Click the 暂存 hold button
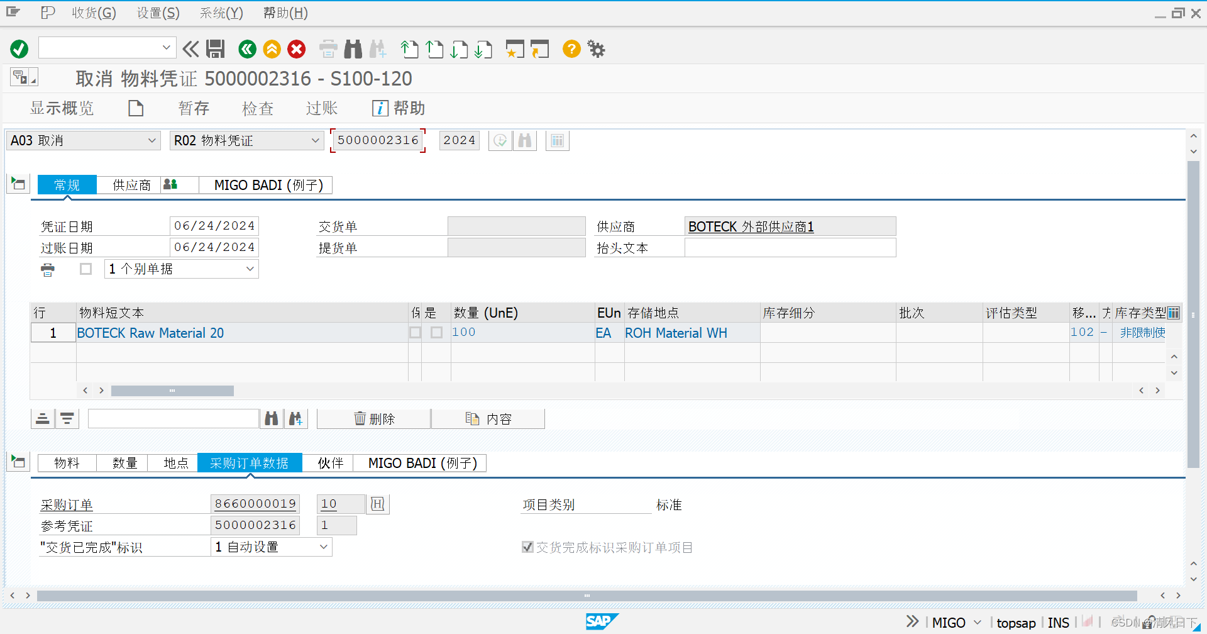 pyautogui.click(x=194, y=108)
